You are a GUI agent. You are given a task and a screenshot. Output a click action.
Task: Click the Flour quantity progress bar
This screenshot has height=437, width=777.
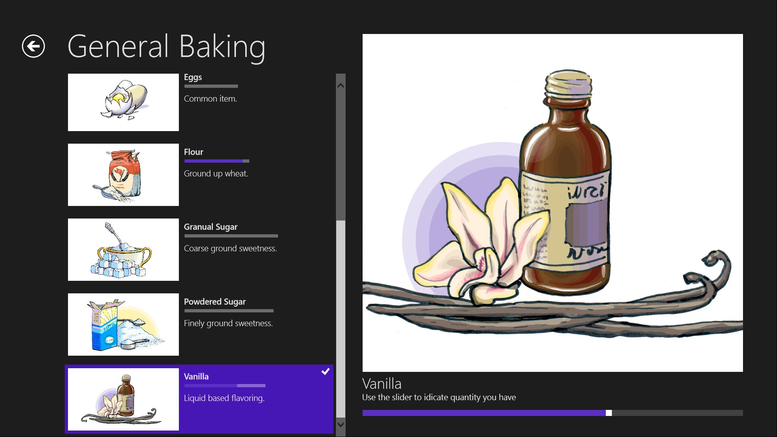tap(217, 161)
